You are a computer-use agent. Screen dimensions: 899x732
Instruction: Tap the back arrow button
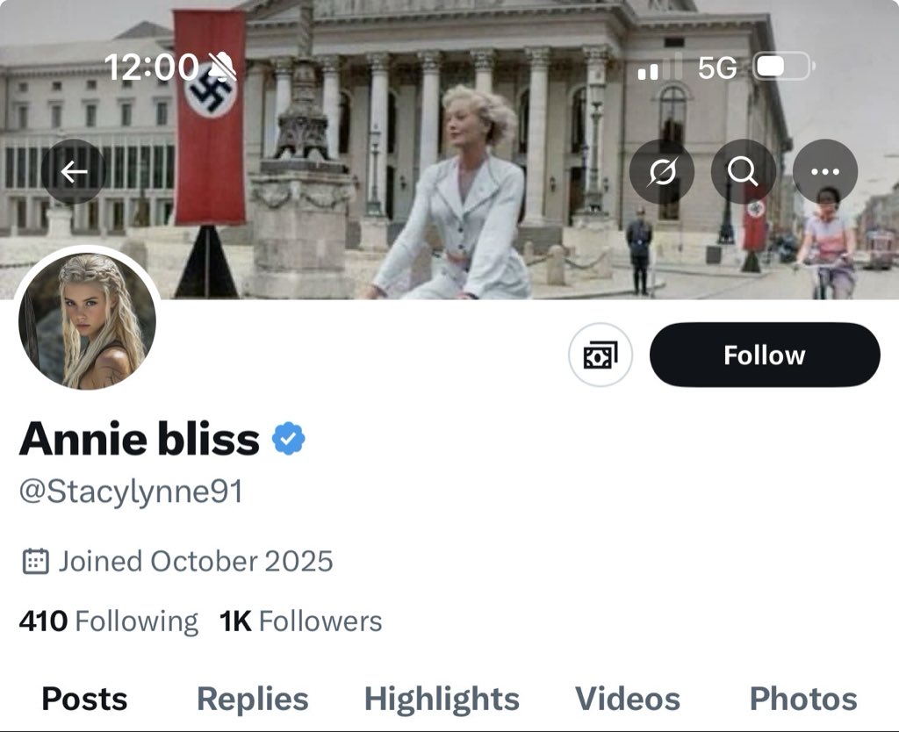(74, 172)
